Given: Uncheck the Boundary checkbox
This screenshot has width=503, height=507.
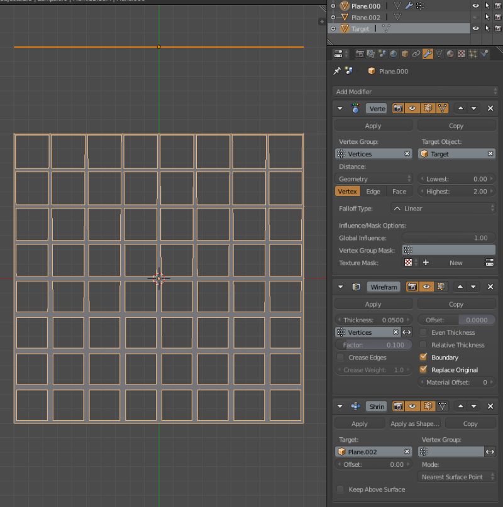Looking at the screenshot, I should point(423,357).
